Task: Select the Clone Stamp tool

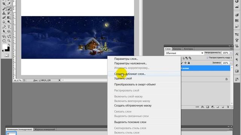Action: click(4, 13)
